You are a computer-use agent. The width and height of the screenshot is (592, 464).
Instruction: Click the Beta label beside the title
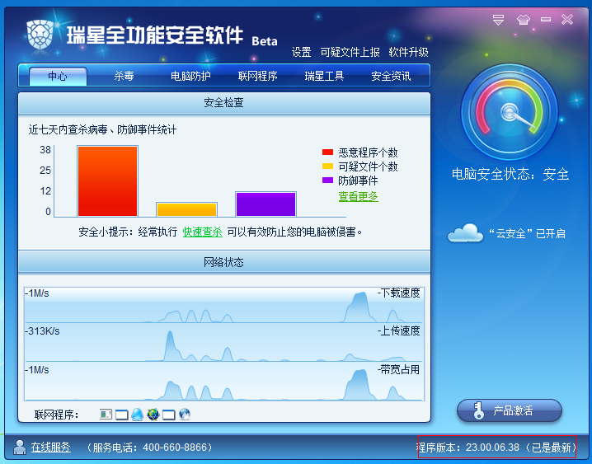pyautogui.click(x=265, y=40)
